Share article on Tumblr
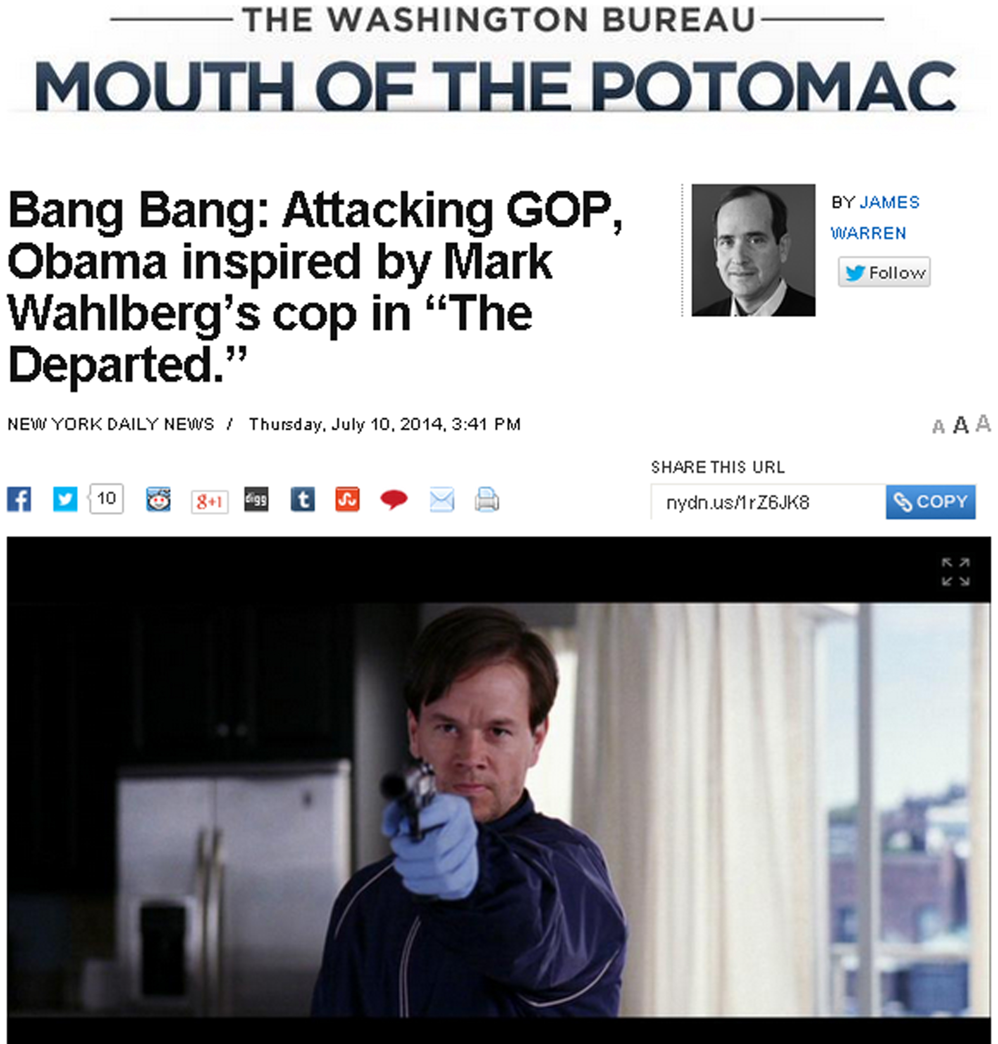 [x=303, y=500]
